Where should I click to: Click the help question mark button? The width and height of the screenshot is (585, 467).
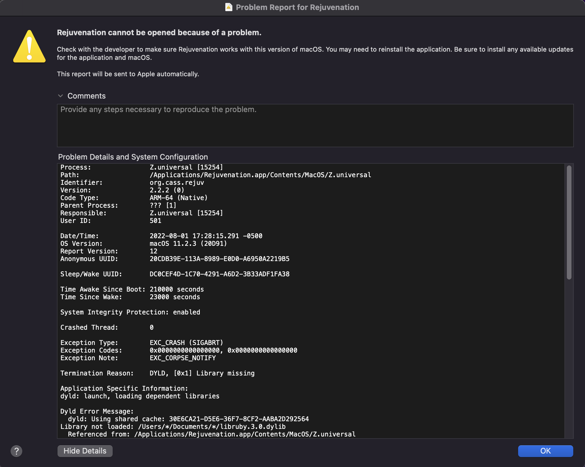(x=16, y=451)
